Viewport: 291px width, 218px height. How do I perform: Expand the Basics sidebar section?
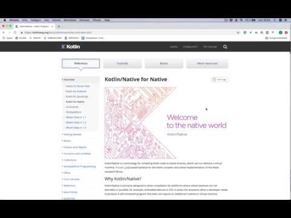click(67, 141)
